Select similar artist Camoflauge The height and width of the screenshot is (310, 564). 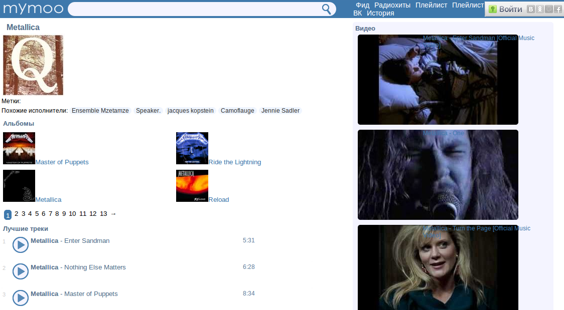(237, 111)
